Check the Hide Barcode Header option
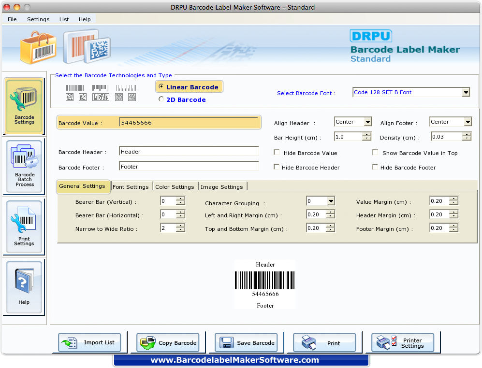482x368 pixels. (277, 167)
